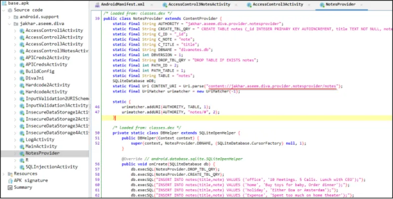
Task: Expand the MainActivity class node
Action: [15, 147]
